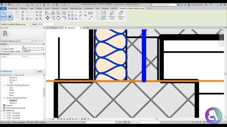Viewport: 227px width, 127px height.
Task: Open the Architecture ribbon tab
Action: pyautogui.click(x=13, y=8)
